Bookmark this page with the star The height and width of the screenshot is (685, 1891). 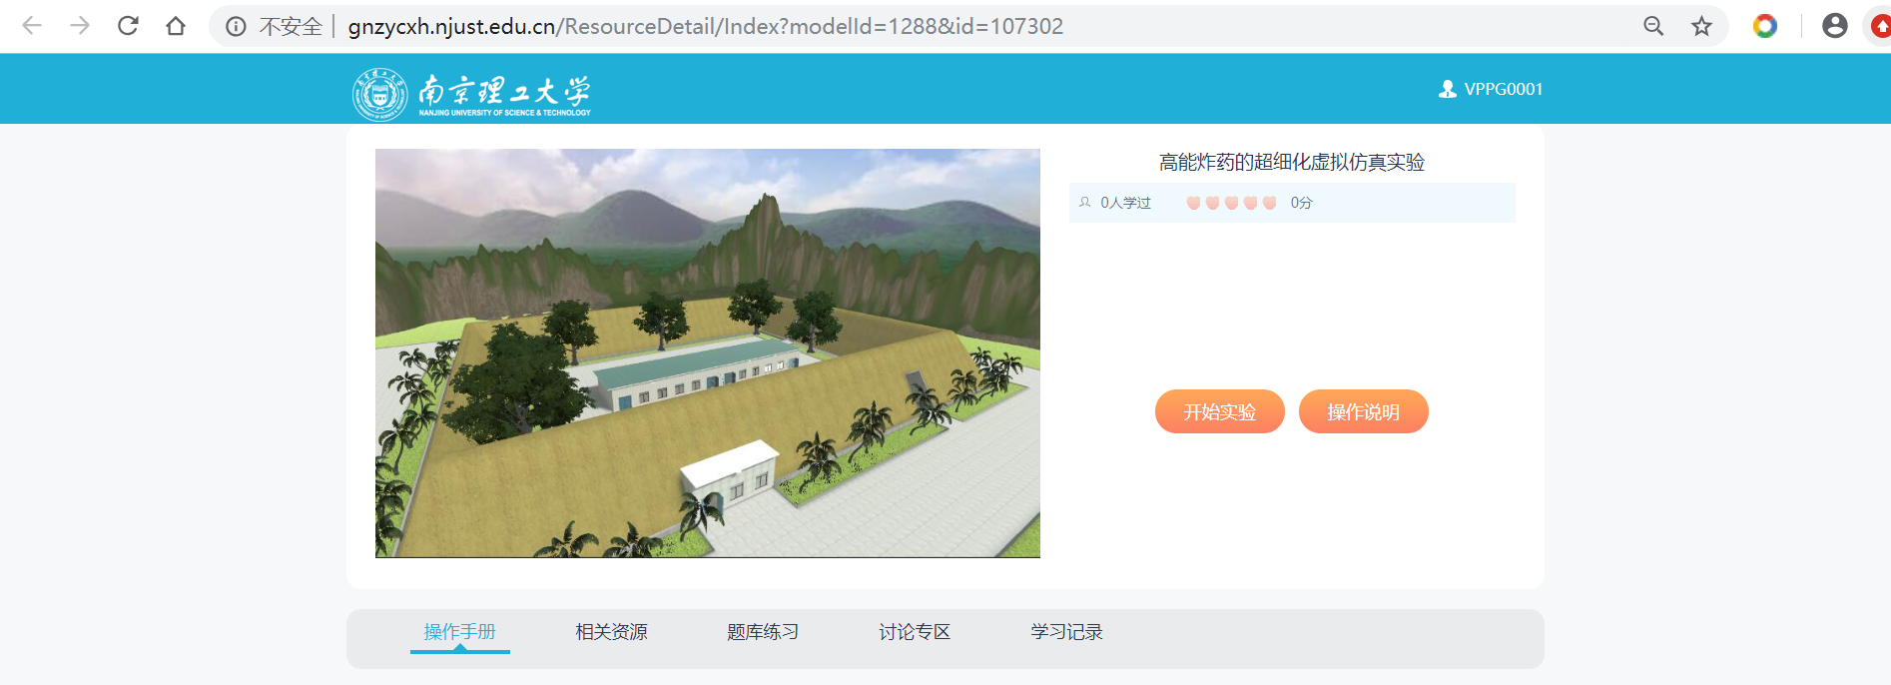(1701, 26)
